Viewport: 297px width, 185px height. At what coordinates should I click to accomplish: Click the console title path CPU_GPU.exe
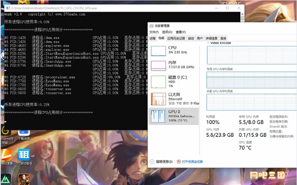54,8
